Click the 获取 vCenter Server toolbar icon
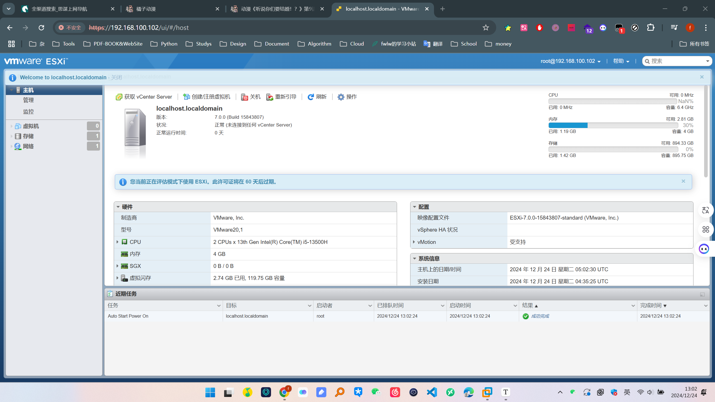The width and height of the screenshot is (715, 402). [119, 97]
